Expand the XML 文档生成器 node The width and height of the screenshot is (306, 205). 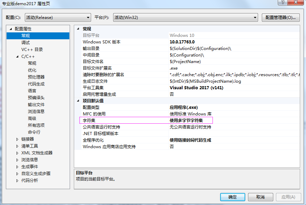point(18,154)
